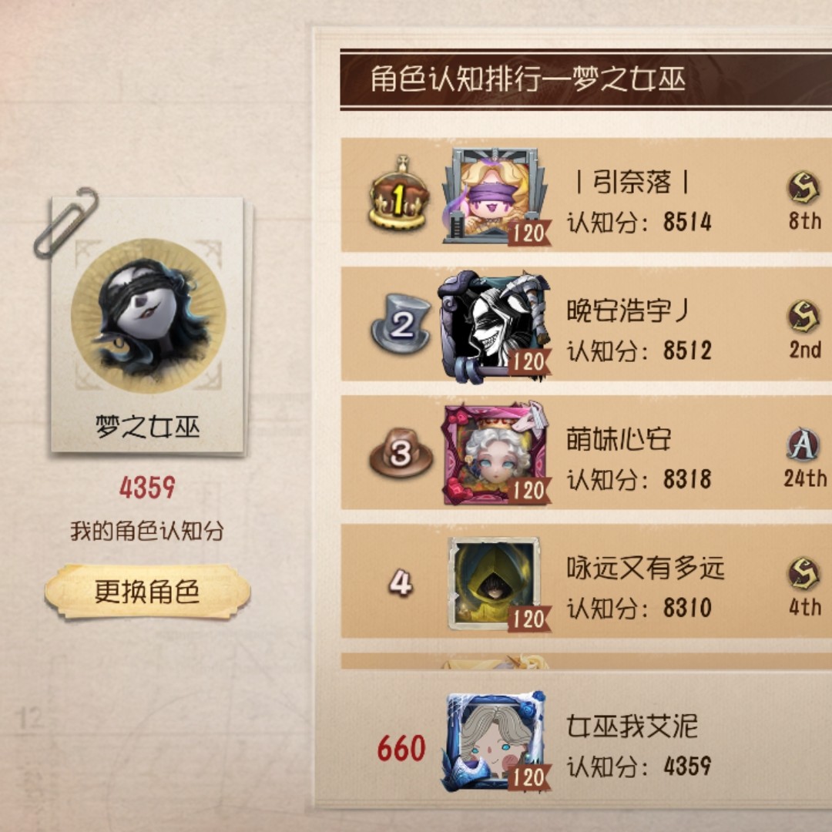Click the silver top hat rank 2 icon
832x832 pixels.
(x=401, y=324)
